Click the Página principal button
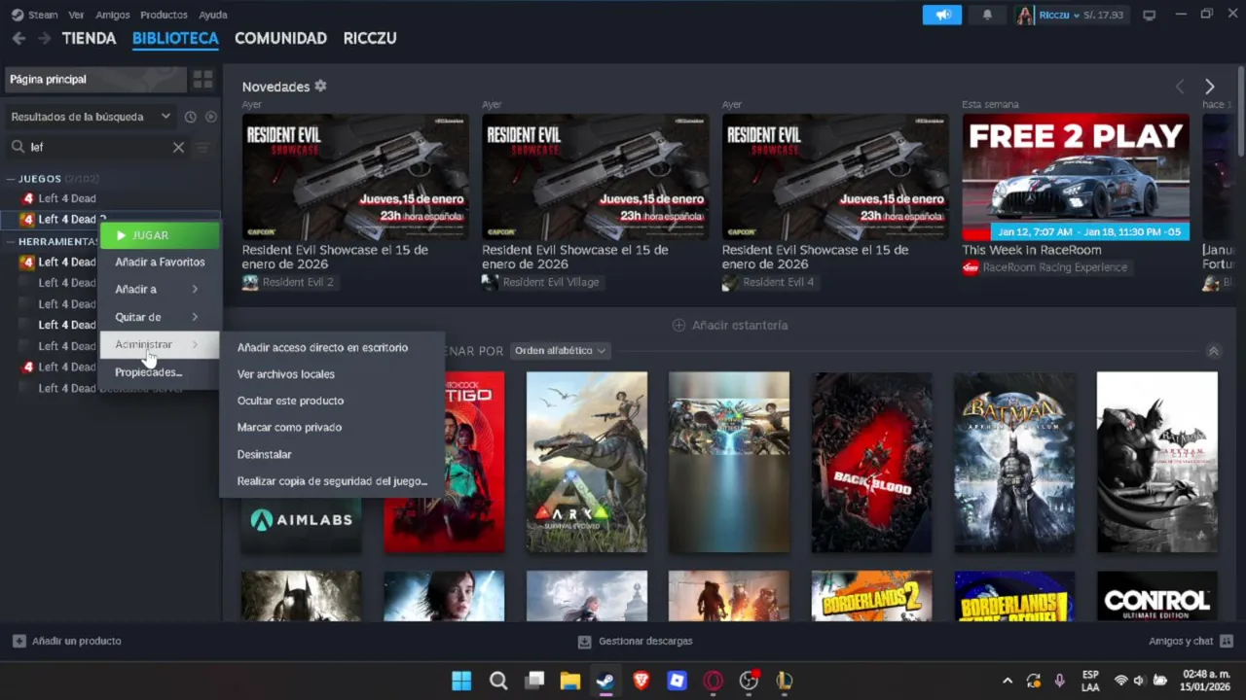1246x700 pixels. pos(95,80)
